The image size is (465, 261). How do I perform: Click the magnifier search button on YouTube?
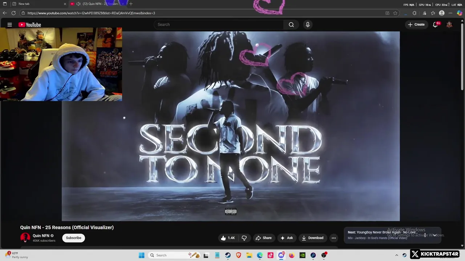coord(291,25)
